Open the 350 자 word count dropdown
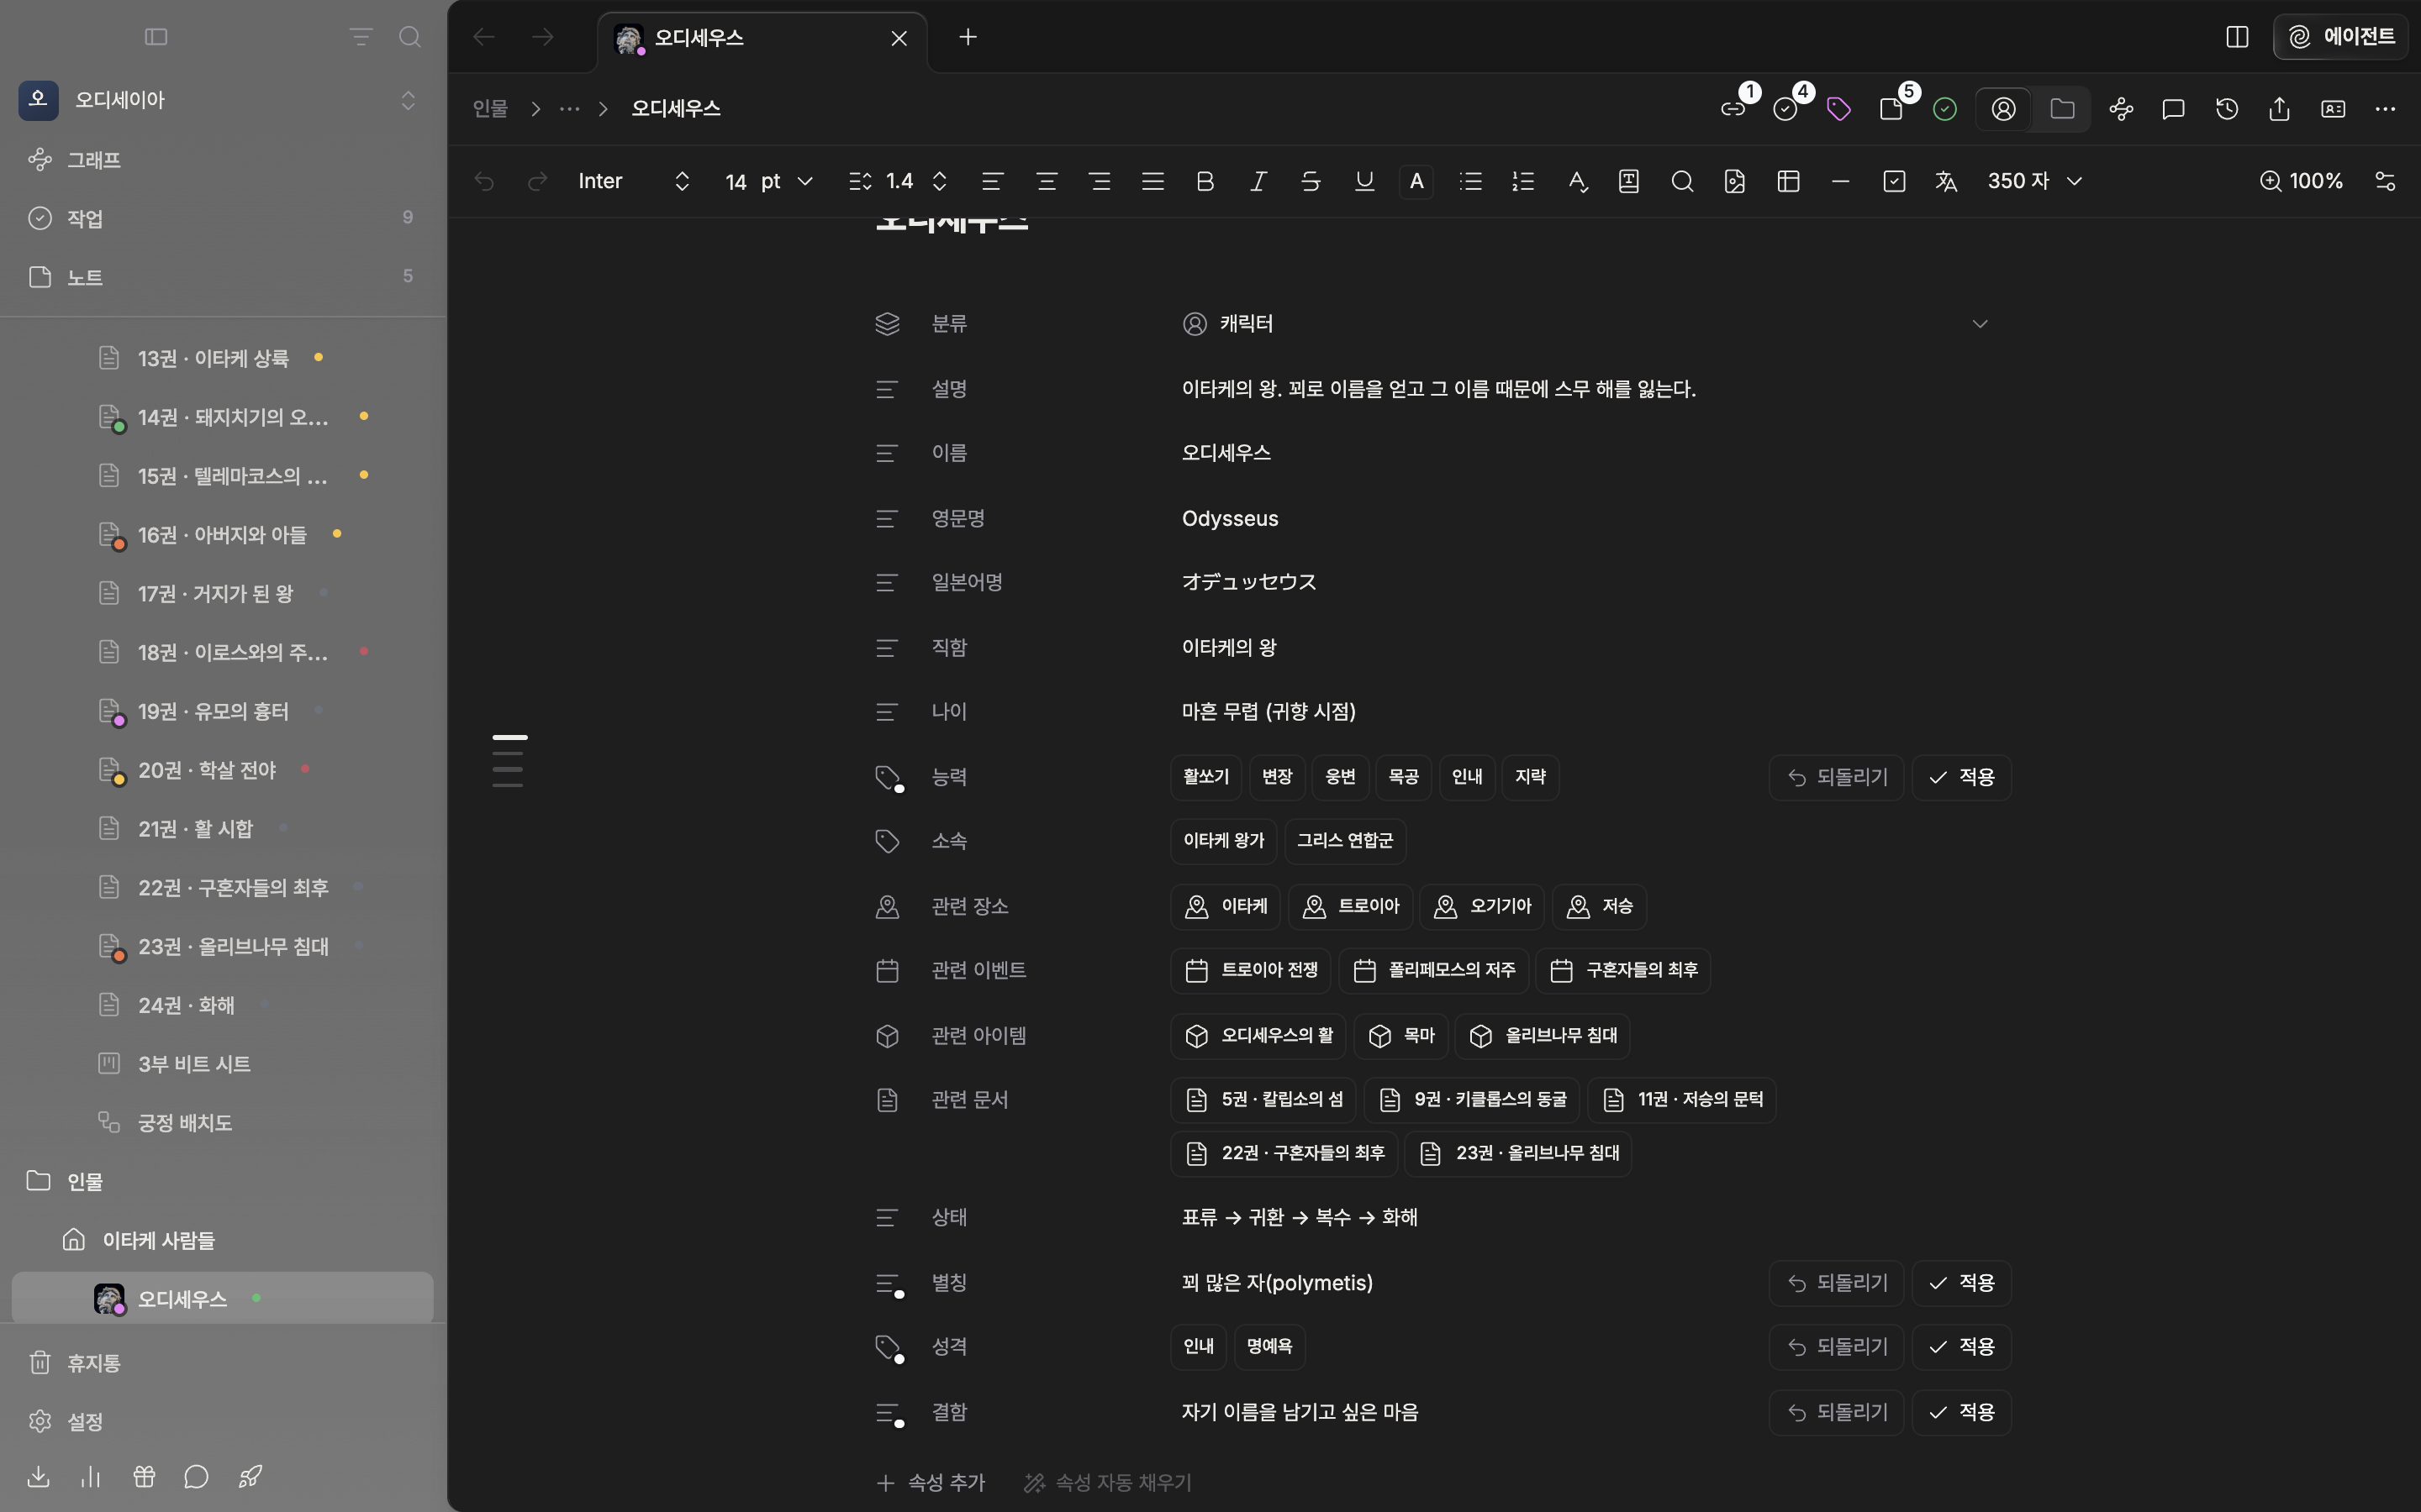This screenshot has height=1512, width=2421. click(2035, 181)
